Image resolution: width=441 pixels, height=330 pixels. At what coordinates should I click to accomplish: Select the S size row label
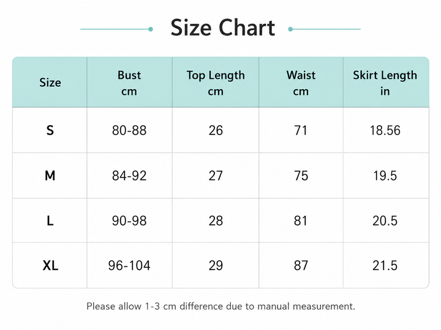[x=50, y=131]
